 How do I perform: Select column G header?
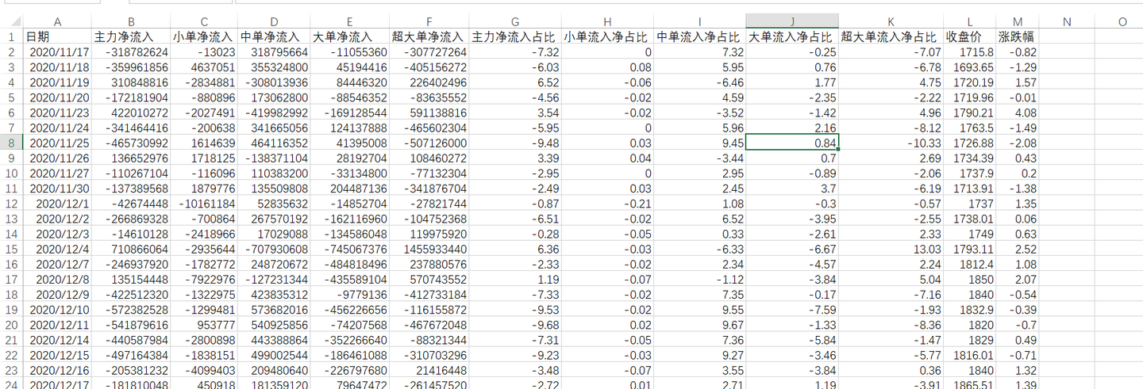pyautogui.click(x=516, y=21)
